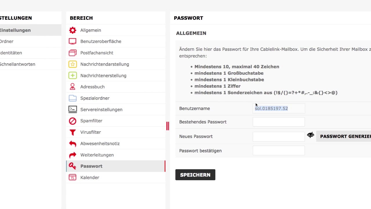The width and height of the screenshot is (371, 209).
Task: Open Adressbuch via its person icon
Action: (72, 87)
